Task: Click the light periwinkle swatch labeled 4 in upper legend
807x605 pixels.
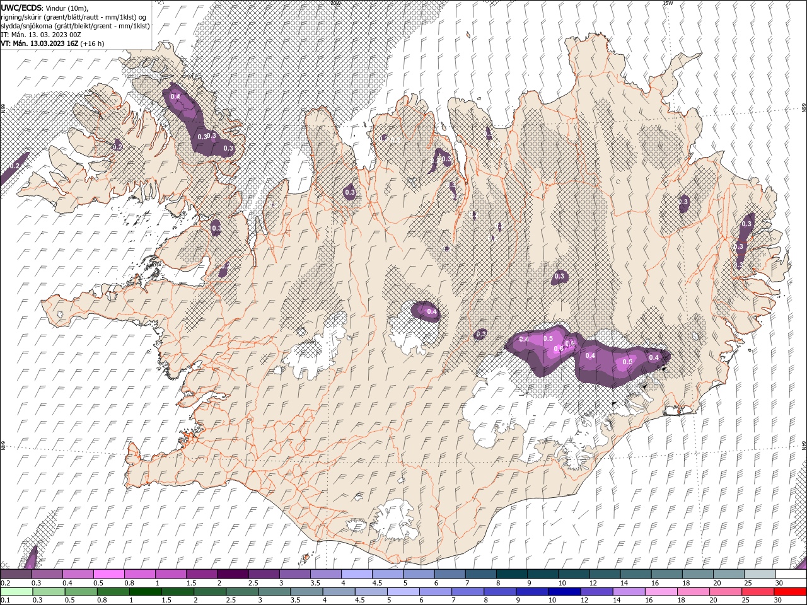Action: 356,574
